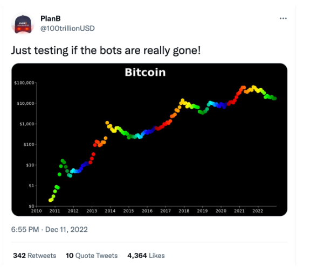Click the 2010 x-axis label
This screenshot has width=317, height=269.
pyautogui.click(x=37, y=211)
